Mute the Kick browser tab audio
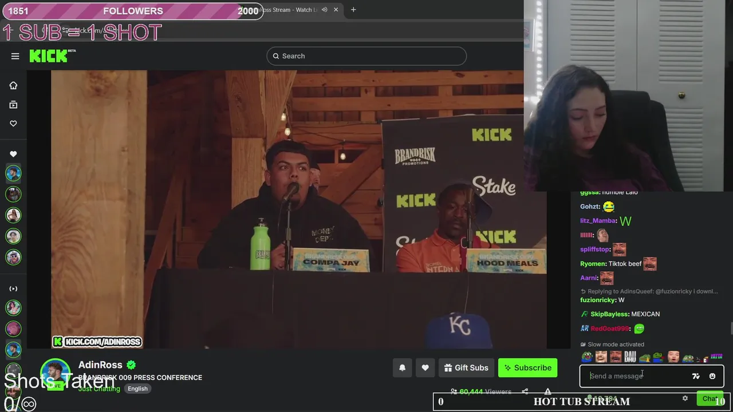The height and width of the screenshot is (412, 733). [x=325, y=10]
